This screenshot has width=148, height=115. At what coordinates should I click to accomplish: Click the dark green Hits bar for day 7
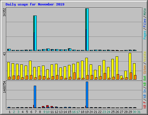pos(34,24)
